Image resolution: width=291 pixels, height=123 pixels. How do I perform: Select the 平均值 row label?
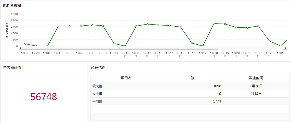click(x=97, y=101)
